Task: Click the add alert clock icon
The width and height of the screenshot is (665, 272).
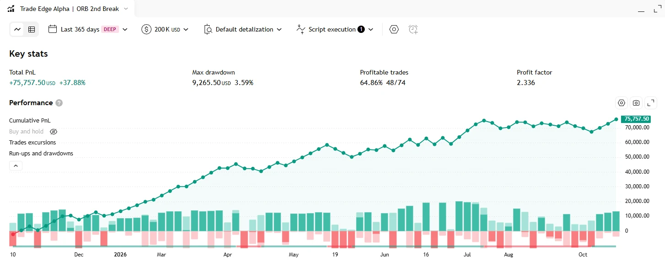Action: (x=413, y=29)
